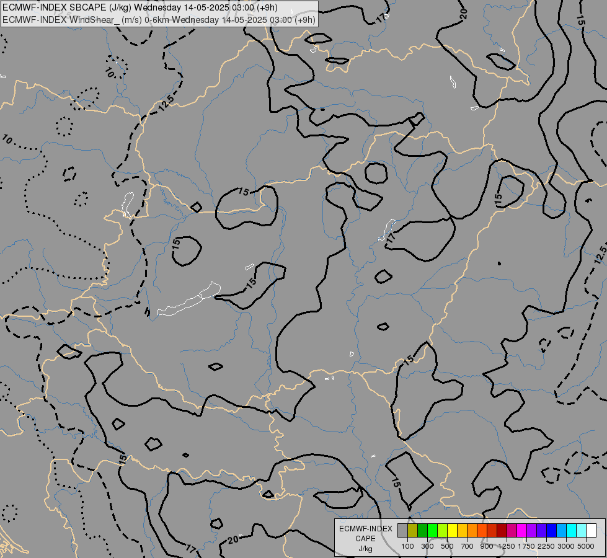
Task: Select the 900 legend value label
Action: pyautogui.click(x=487, y=546)
